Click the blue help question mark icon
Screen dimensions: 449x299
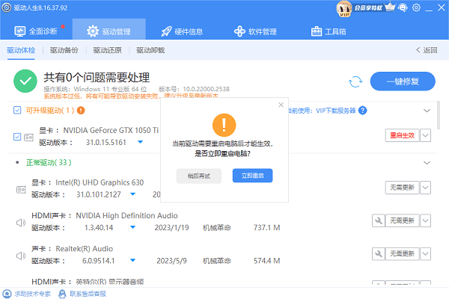click(x=362, y=110)
